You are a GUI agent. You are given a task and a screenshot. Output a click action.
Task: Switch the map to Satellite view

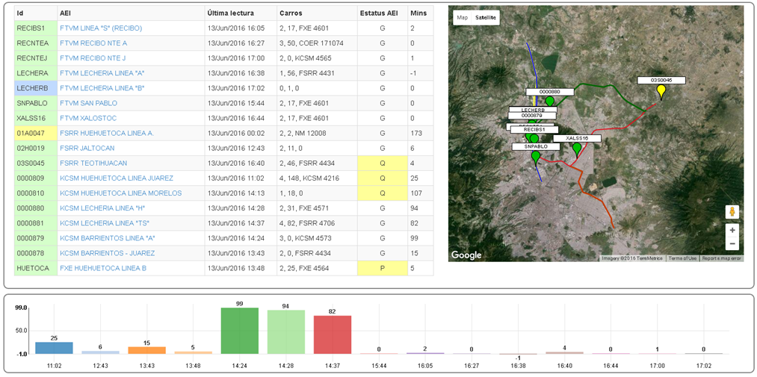pos(486,17)
